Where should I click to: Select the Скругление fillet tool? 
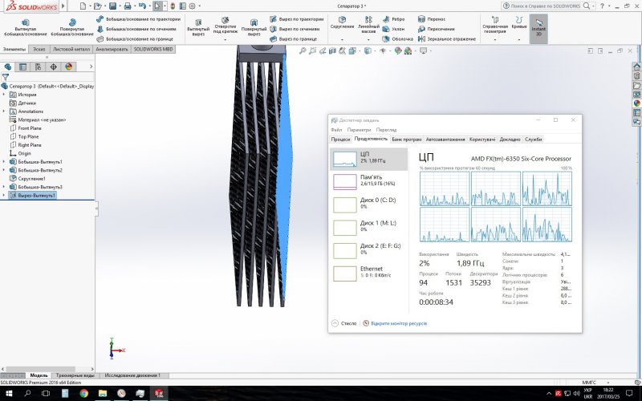pyautogui.click(x=342, y=23)
